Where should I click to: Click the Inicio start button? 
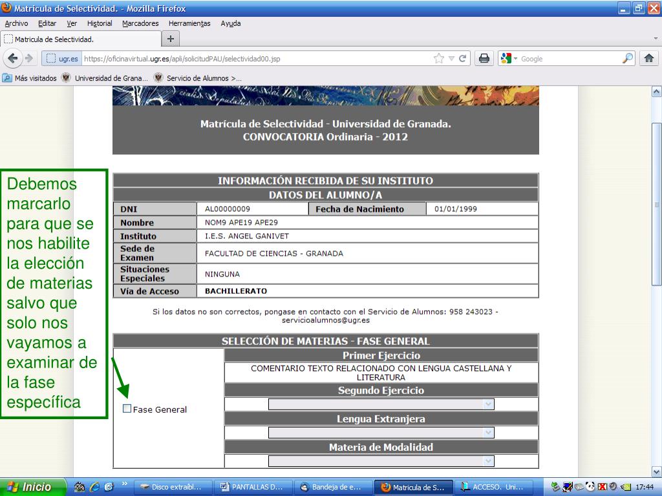coord(33,487)
